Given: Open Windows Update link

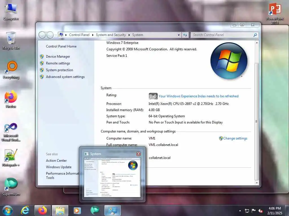Looking at the screenshot, I should coord(59,167).
